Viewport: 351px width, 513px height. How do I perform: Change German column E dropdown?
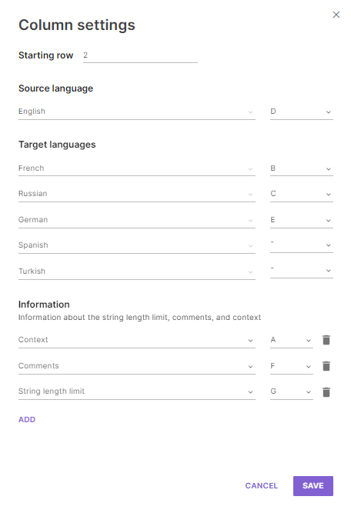pyautogui.click(x=301, y=220)
